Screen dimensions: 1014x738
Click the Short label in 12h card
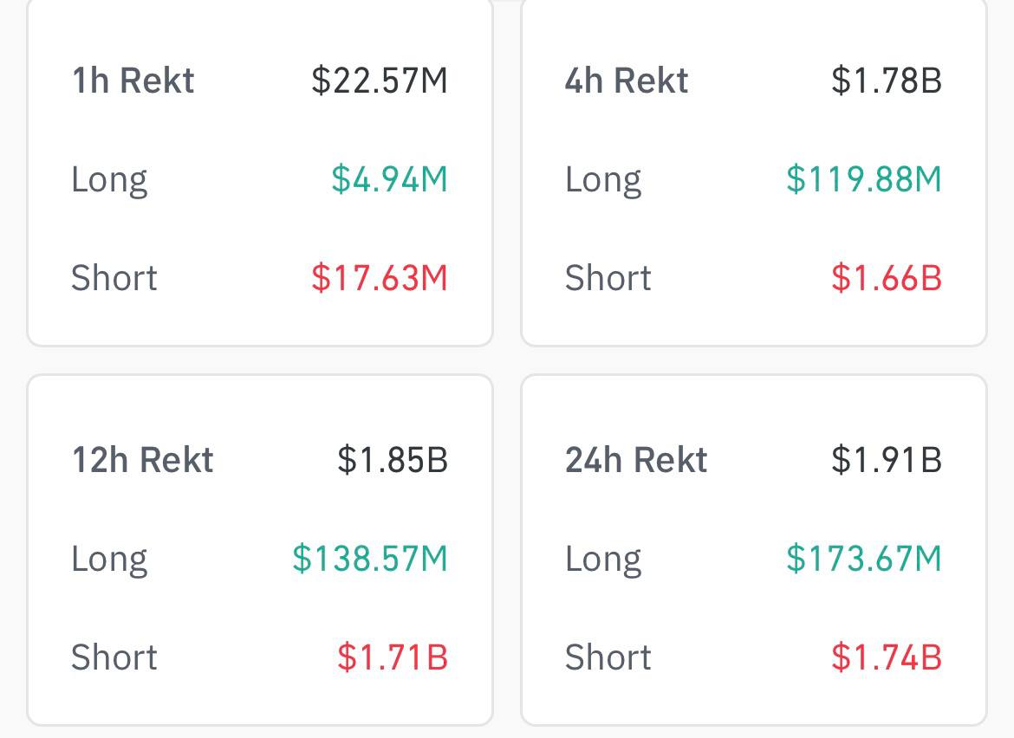tap(114, 657)
